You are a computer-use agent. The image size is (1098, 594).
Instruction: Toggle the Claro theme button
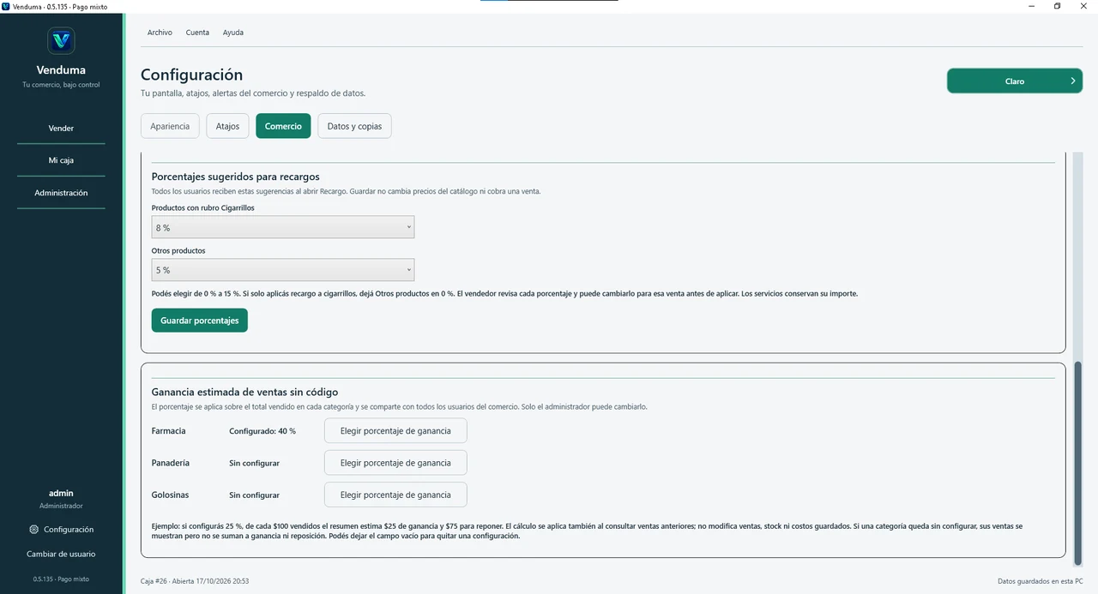1015,81
